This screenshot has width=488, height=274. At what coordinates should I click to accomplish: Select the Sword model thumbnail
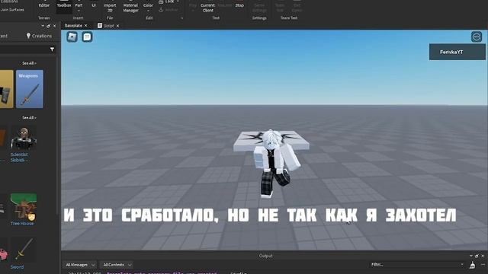pyautogui.click(x=24, y=250)
